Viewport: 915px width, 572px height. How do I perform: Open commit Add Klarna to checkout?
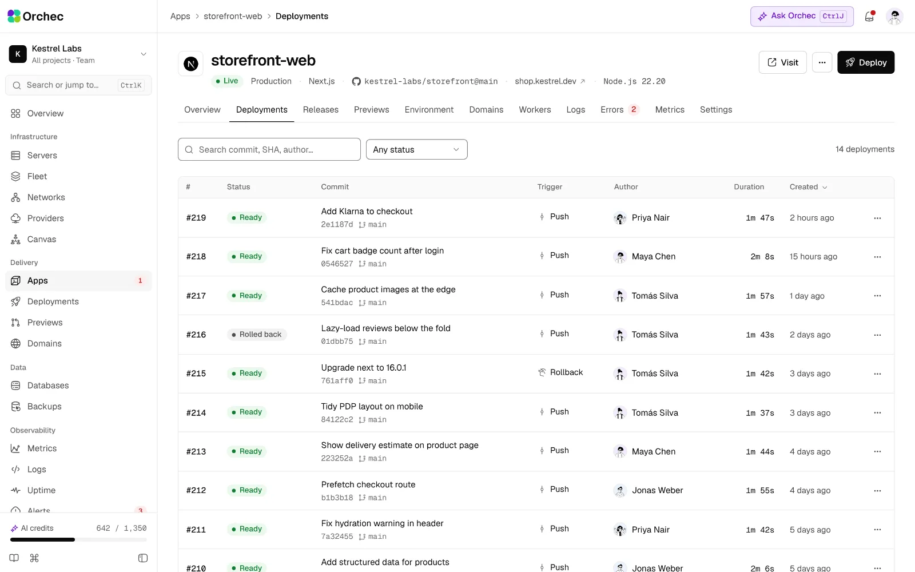(367, 211)
